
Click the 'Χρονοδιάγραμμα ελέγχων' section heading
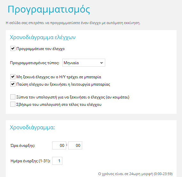click(x=43, y=38)
